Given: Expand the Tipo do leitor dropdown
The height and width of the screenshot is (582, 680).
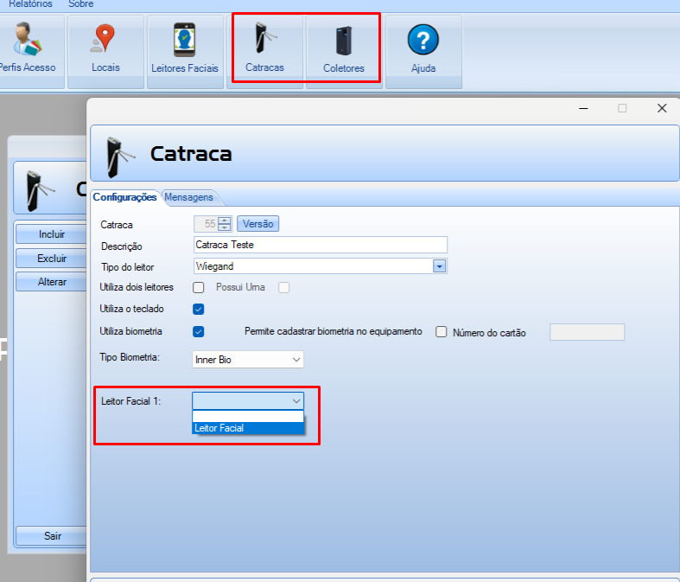Looking at the screenshot, I should pos(439,266).
